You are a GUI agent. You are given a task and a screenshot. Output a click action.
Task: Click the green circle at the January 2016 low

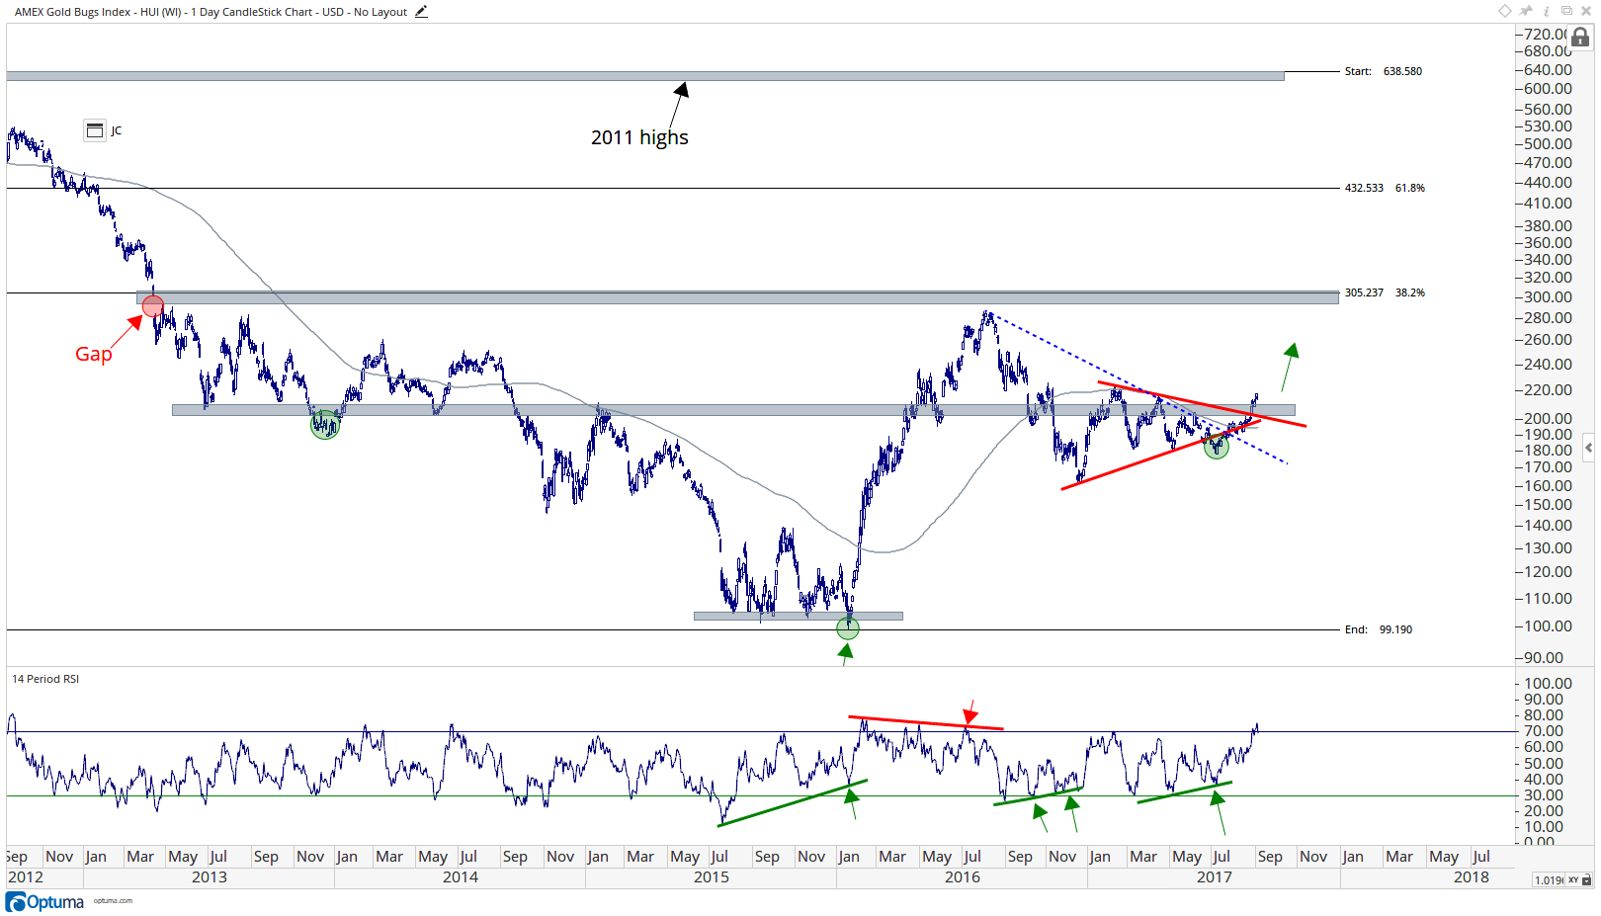click(848, 627)
